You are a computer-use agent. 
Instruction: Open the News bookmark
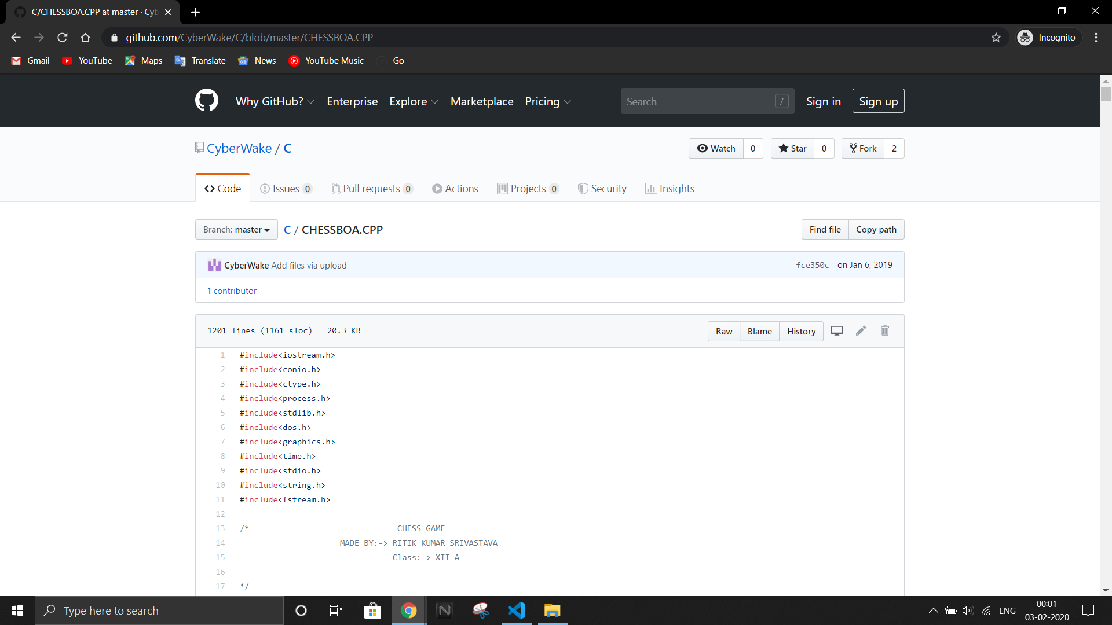coord(257,61)
